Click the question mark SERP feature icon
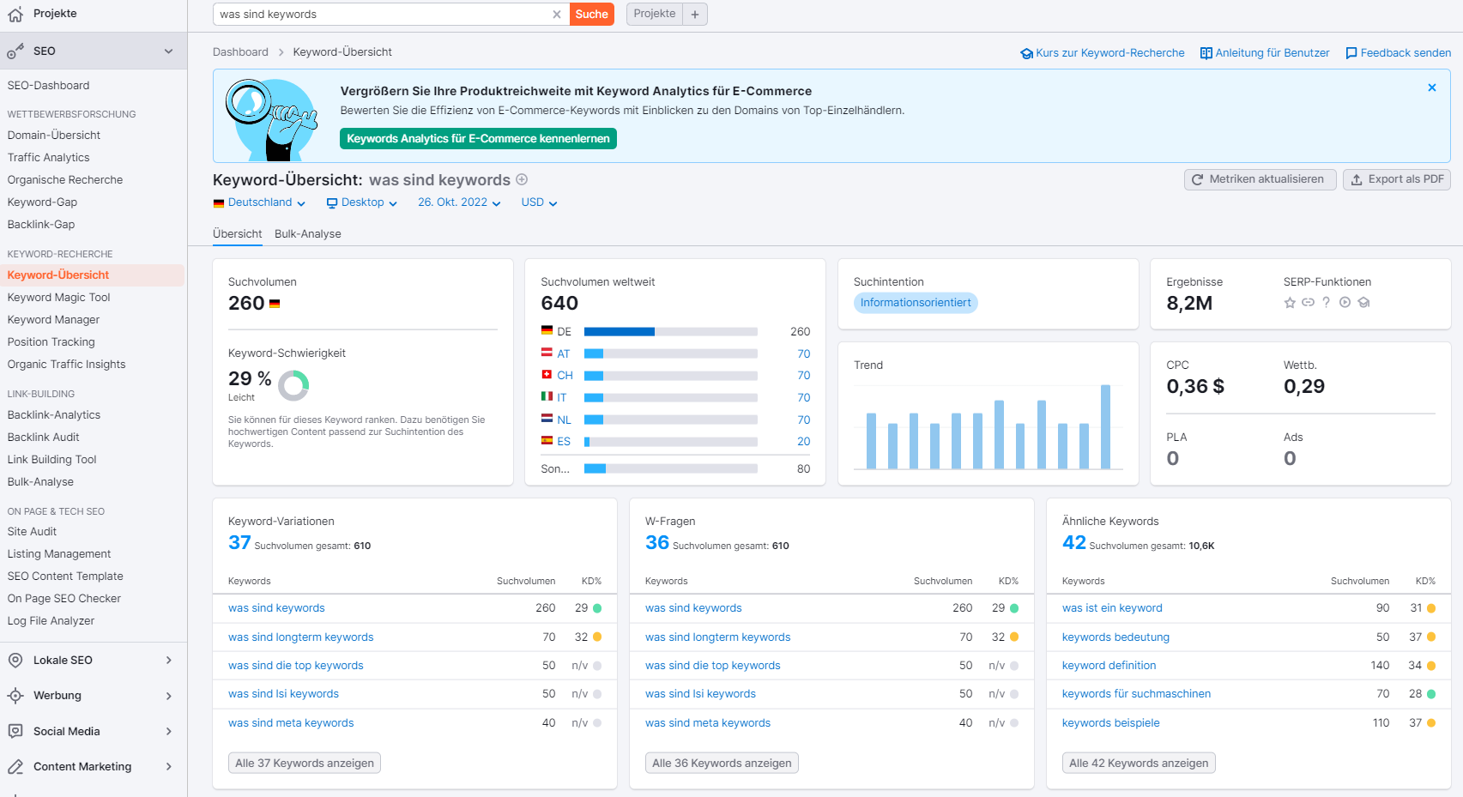 (1326, 303)
